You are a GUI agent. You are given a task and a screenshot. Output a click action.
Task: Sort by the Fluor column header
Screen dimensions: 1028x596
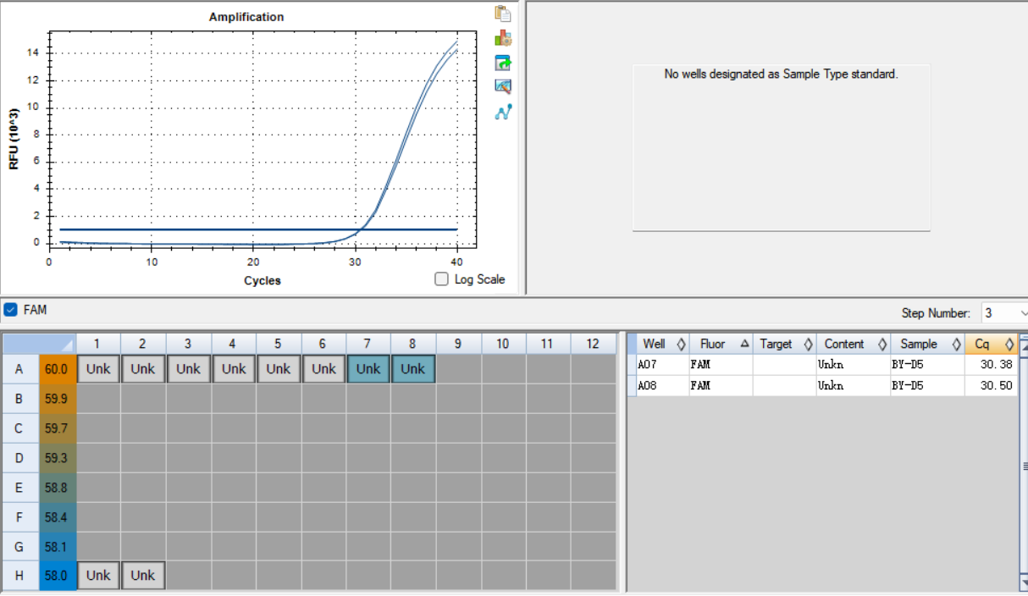tap(721, 344)
